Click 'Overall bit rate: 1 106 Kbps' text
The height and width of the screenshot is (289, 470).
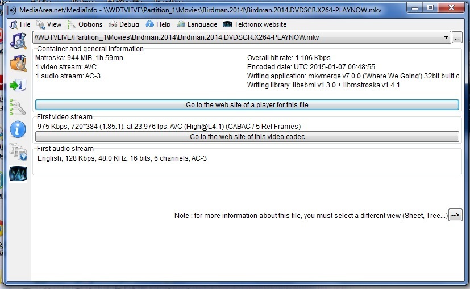coord(289,58)
